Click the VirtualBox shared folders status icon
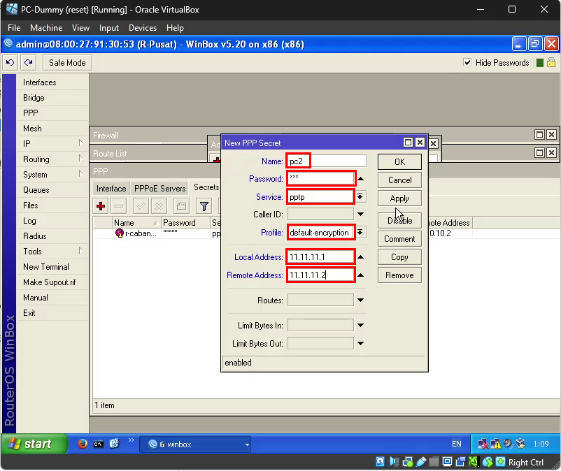561x471 pixels. coord(434,462)
